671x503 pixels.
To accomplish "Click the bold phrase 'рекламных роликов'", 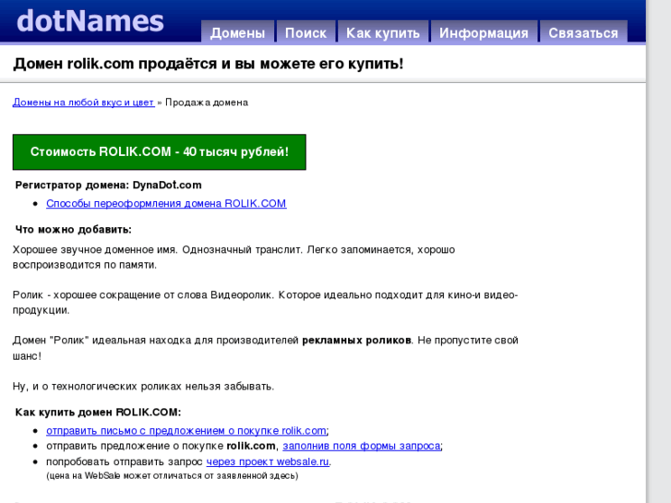I will 356,341.
